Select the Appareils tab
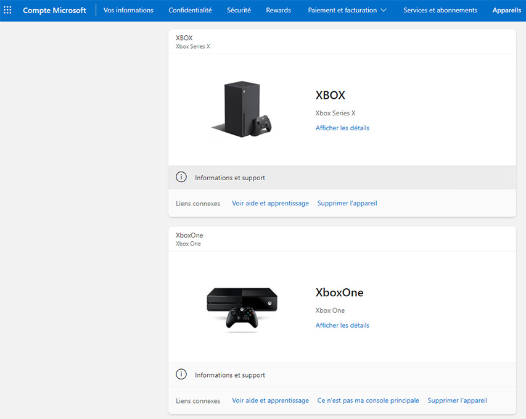This screenshot has height=419, width=526. pos(506,10)
